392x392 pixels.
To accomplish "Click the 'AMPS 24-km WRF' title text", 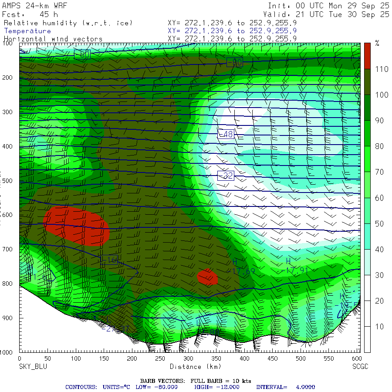I will (34, 6).
